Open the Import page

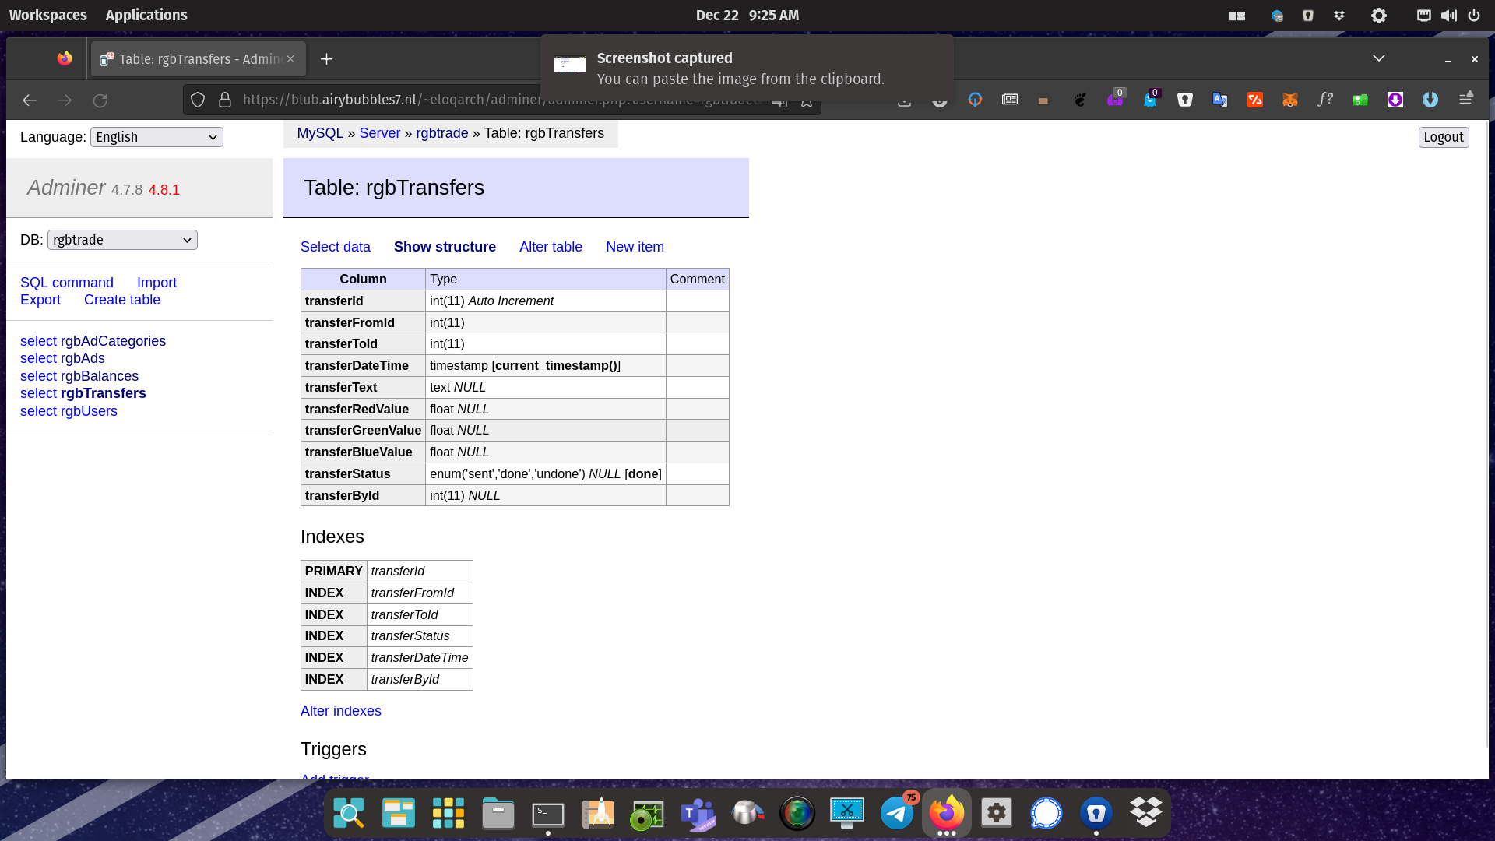(x=157, y=283)
